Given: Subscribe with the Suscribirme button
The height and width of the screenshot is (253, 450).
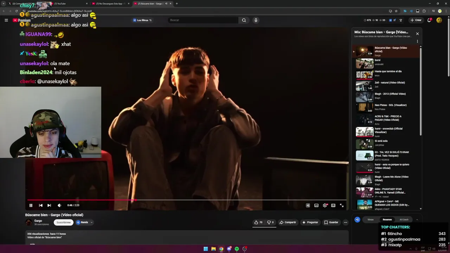Looking at the screenshot, I should pos(64,222).
